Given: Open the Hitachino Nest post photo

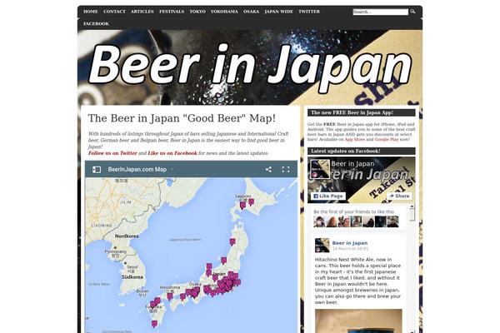Looking at the screenshot, I should pos(358,321).
